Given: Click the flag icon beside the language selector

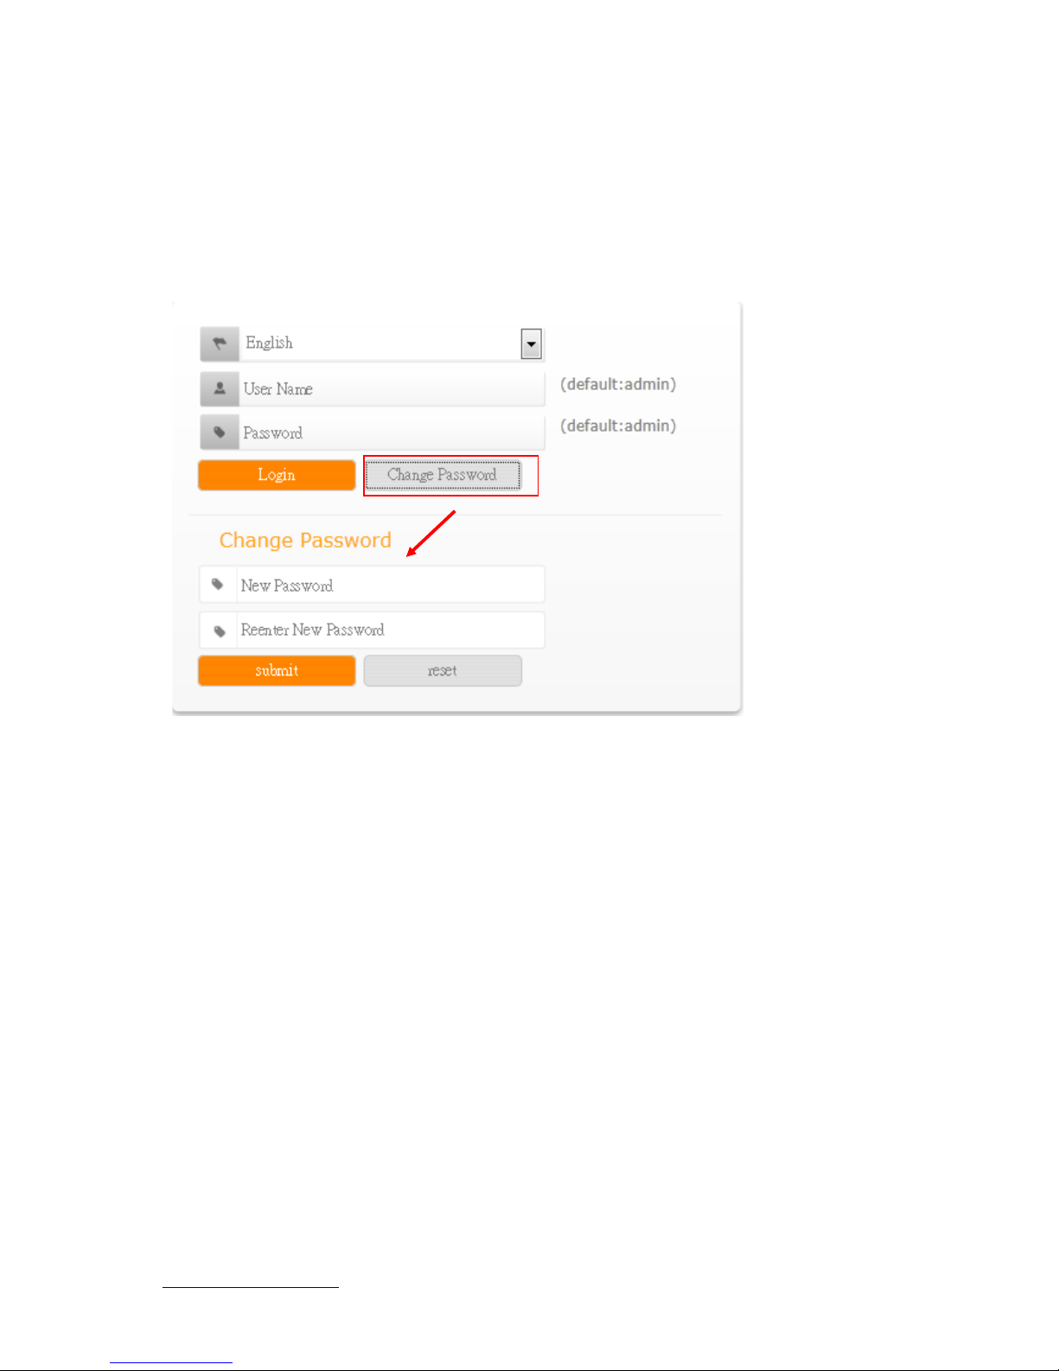Looking at the screenshot, I should [220, 343].
